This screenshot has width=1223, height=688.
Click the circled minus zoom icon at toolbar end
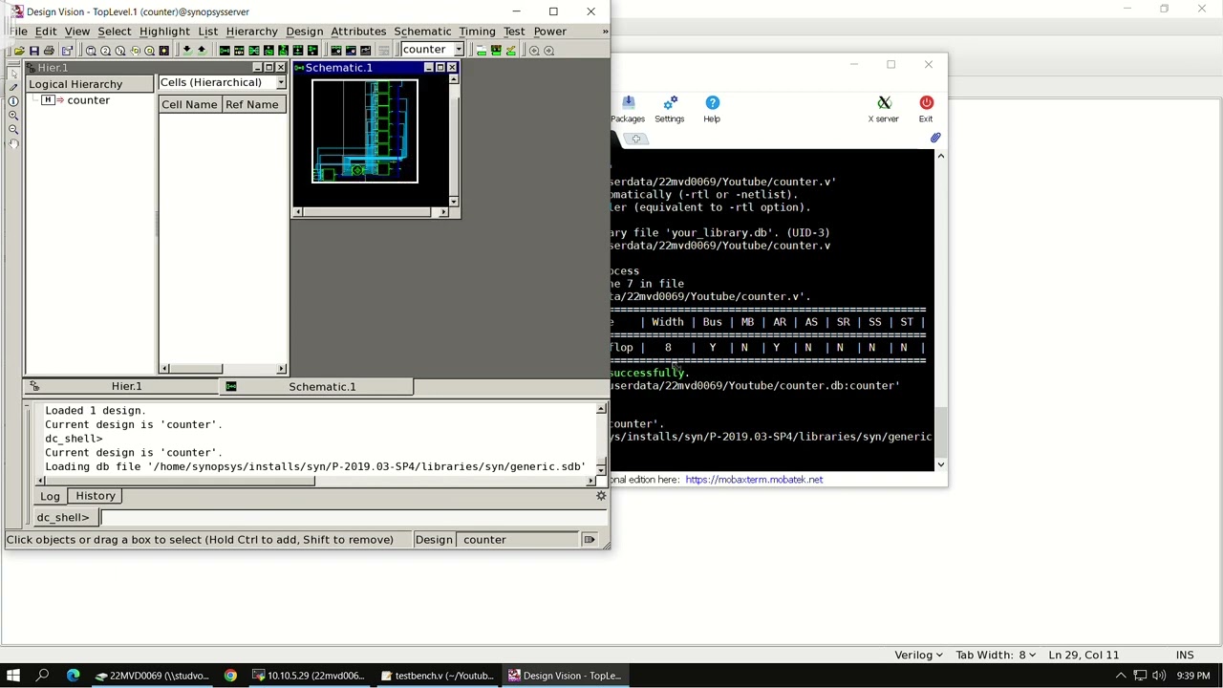[x=534, y=51]
